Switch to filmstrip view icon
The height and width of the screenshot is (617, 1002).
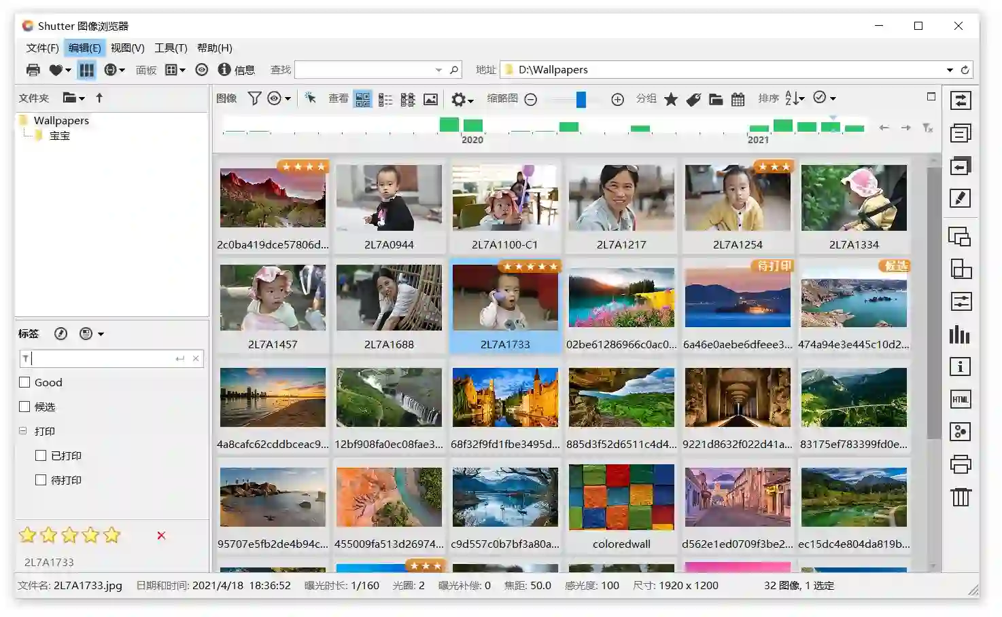(x=408, y=99)
